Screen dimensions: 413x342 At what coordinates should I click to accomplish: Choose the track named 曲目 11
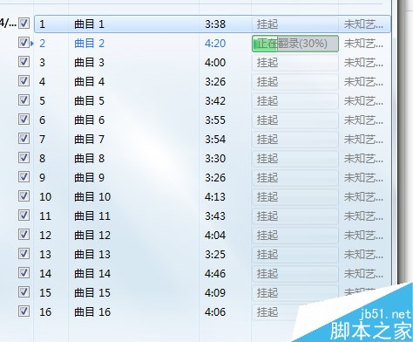click(x=92, y=216)
